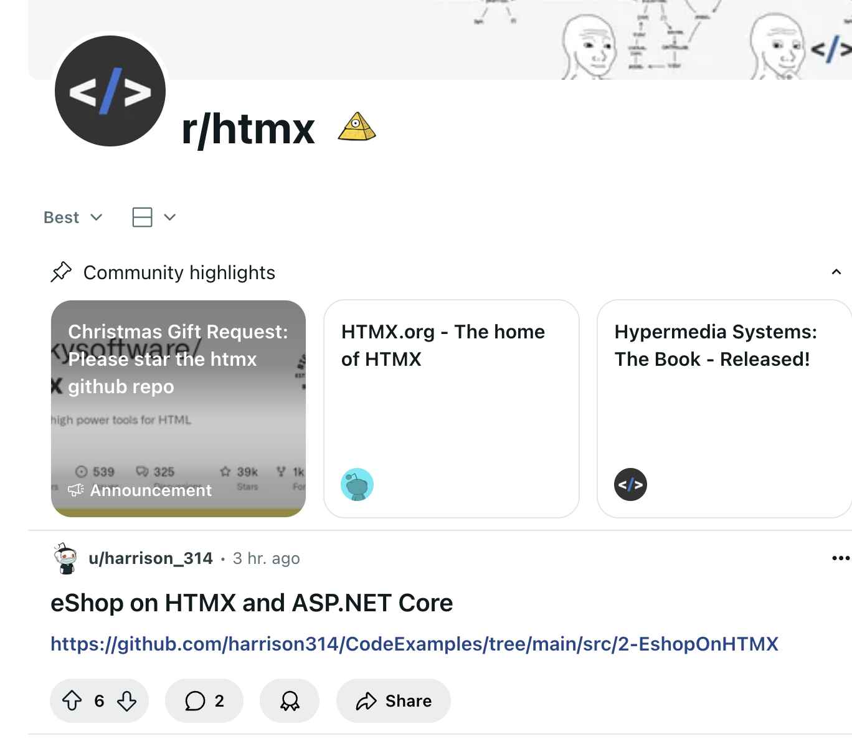Open comments on the eShop post
This screenshot has width=852, height=749.
pyautogui.click(x=204, y=701)
